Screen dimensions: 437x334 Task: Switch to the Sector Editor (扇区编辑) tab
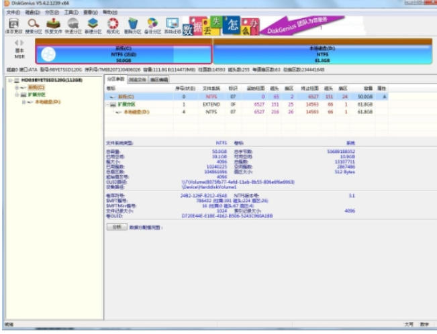pyautogui.click(x=159, y=80)
